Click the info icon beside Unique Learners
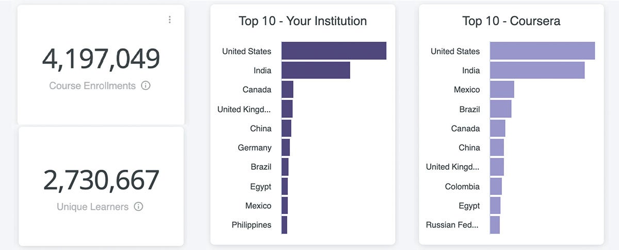Screen dimensions: 619x250 [138, 207]
